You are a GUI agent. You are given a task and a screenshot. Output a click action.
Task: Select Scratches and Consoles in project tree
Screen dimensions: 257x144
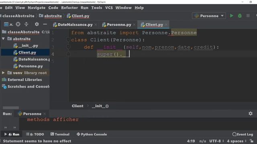point(25,86)
